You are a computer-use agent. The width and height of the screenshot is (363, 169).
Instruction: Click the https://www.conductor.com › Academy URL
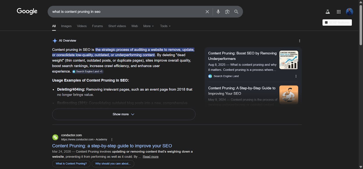tap(84, 139)
